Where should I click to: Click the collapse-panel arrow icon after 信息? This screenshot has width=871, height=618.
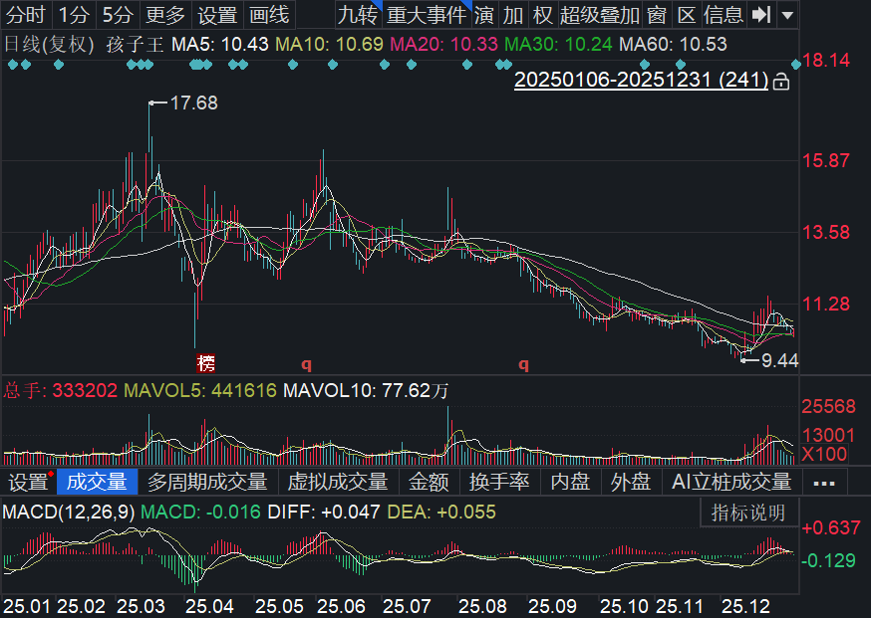click(761, 14)
